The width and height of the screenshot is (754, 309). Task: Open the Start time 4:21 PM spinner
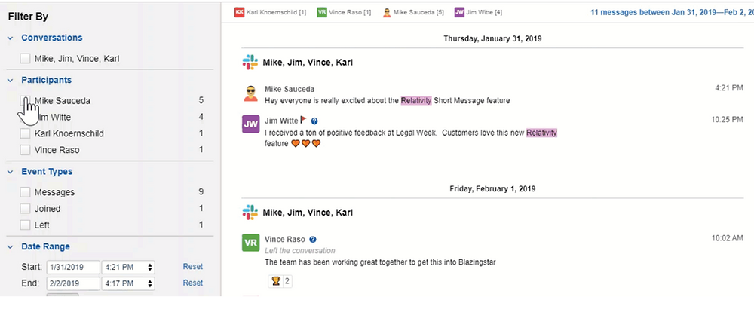point(150,267)
